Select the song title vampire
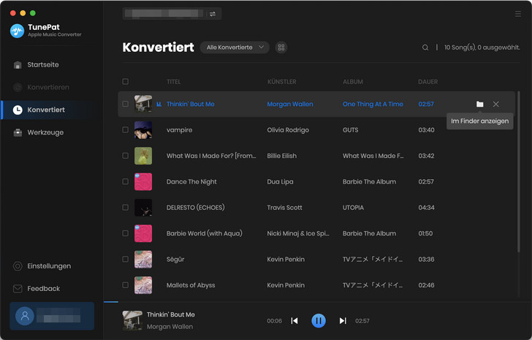The height and width of the screenshot is (340, 532). [x=179, y=130]
